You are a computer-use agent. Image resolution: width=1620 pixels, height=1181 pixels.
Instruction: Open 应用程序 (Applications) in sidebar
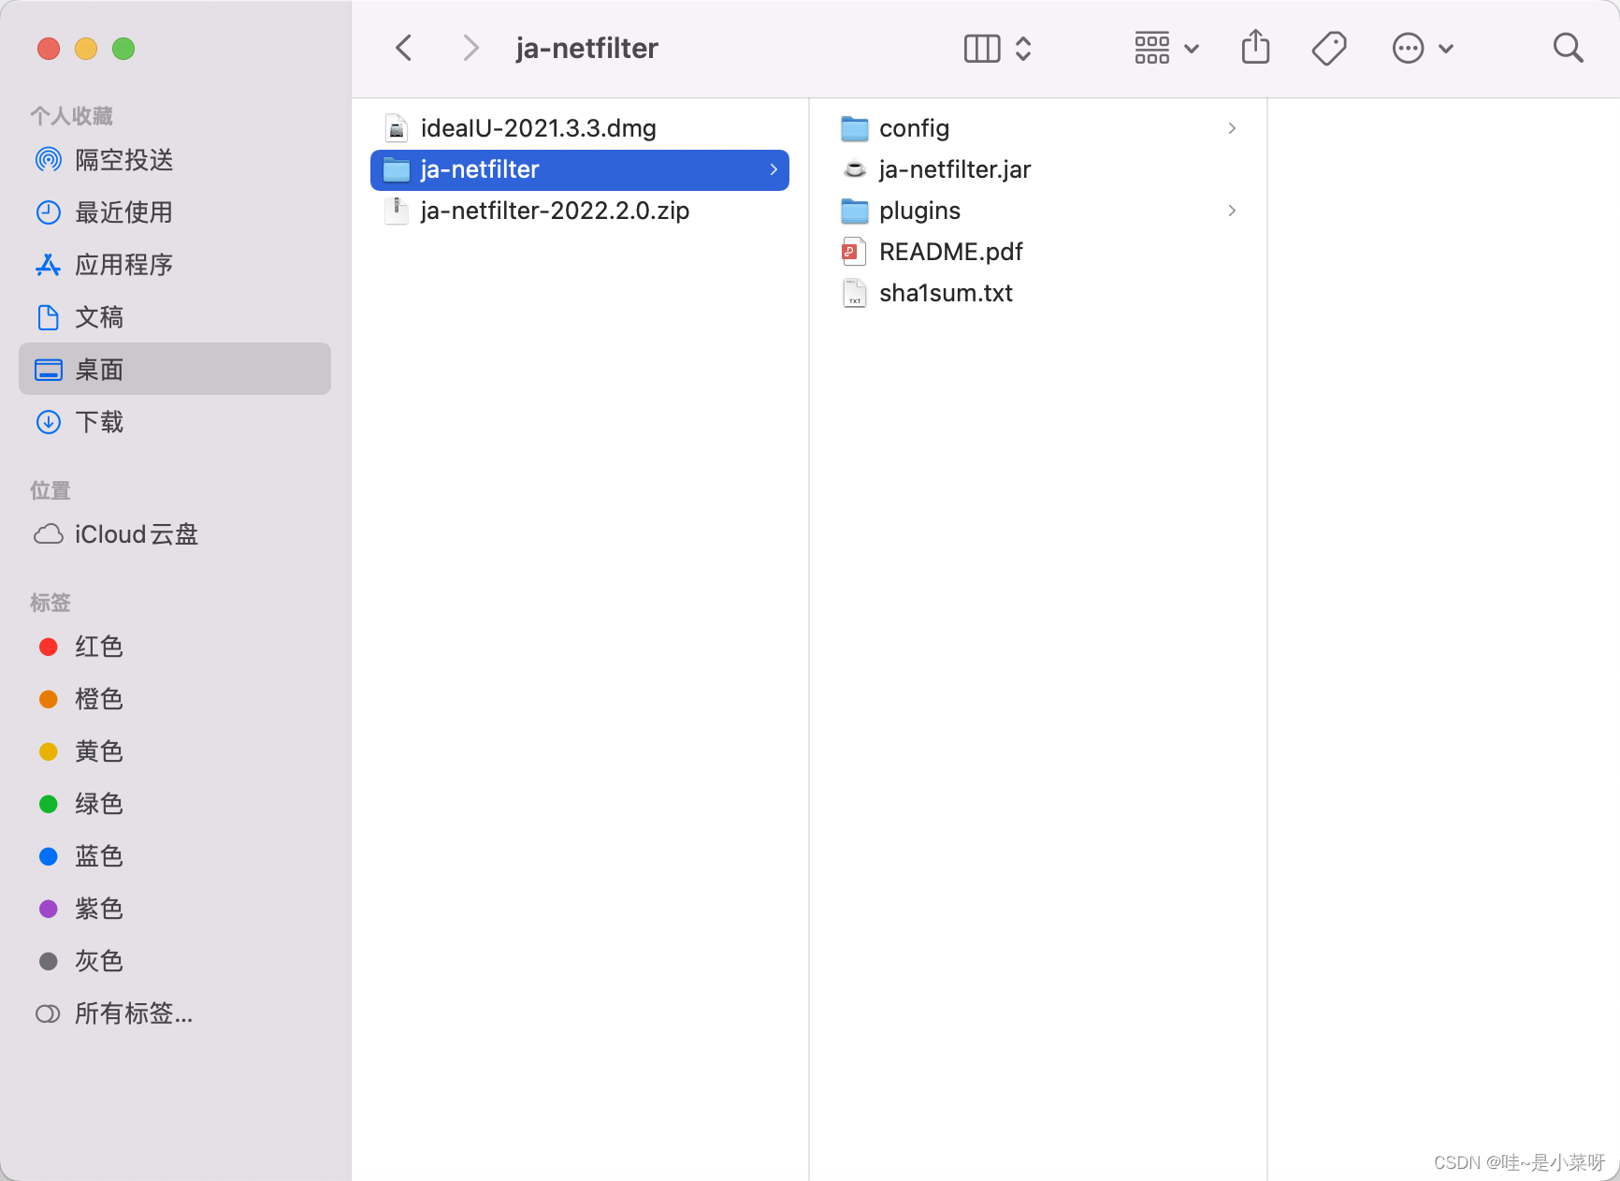[175, 265]
